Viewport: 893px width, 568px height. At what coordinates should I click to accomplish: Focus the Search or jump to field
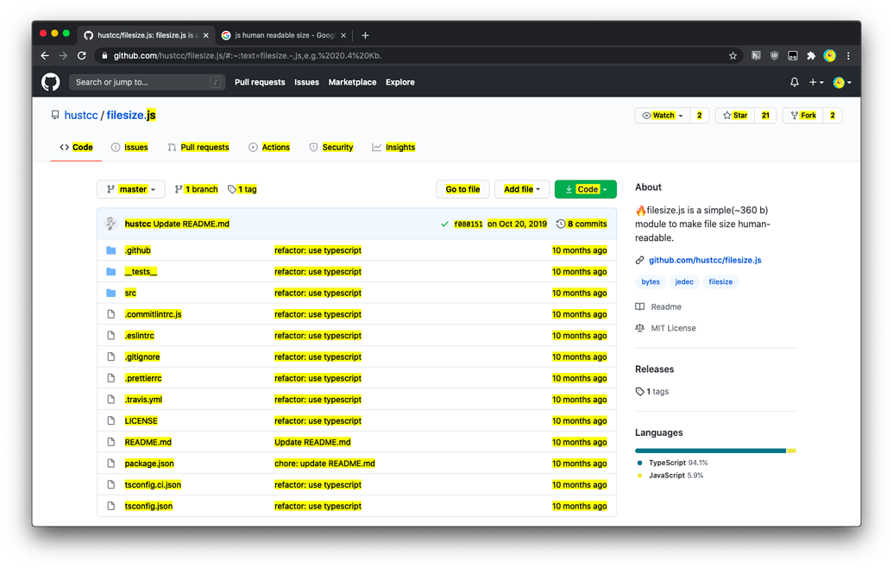147,82
